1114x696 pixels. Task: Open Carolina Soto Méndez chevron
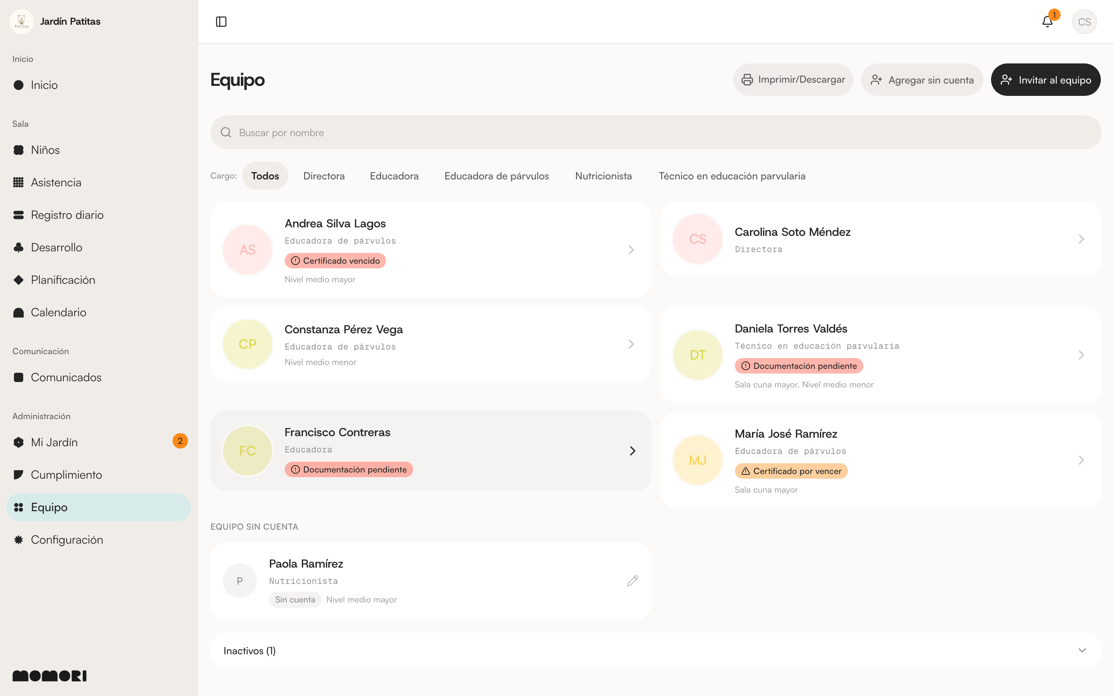pyautogui.click(x=1082, y=239)
